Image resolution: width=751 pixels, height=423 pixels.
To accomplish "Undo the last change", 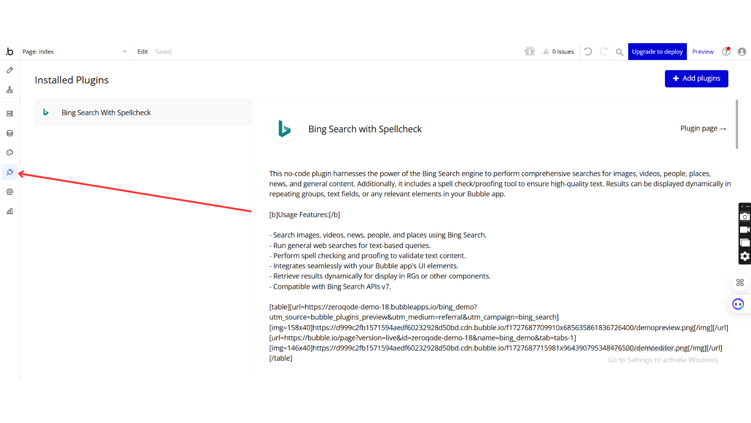I will point(588,52).
